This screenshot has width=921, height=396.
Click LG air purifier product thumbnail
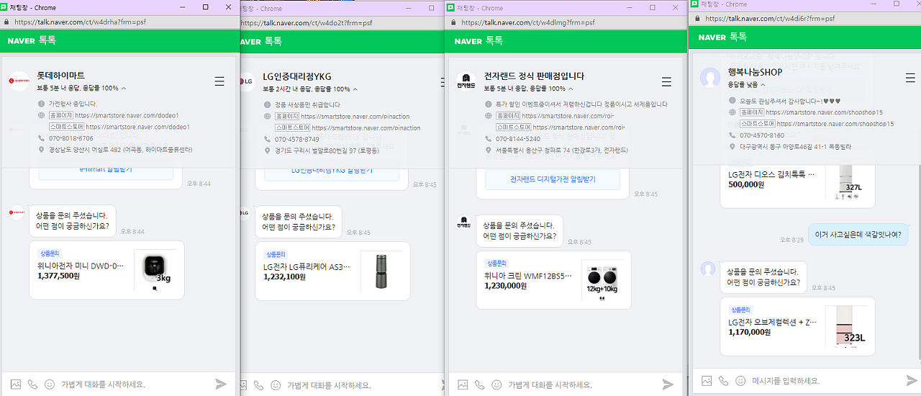[381, 271]
